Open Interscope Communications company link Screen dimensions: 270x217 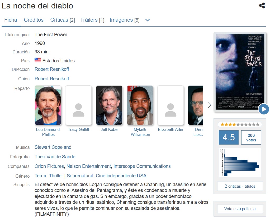pyautogui.click(x=142, y=166)
